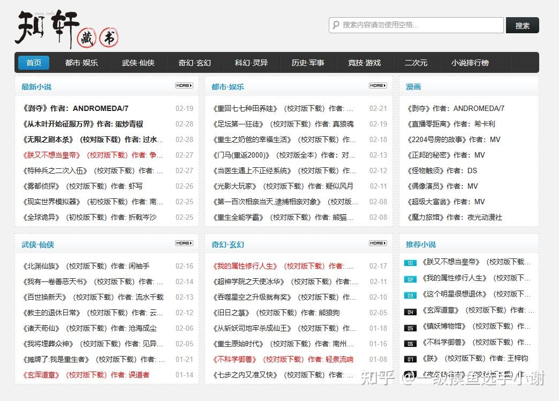
Task: Open 《剥夺》 in 最新小说 list
Action: [x=75, y=108]
